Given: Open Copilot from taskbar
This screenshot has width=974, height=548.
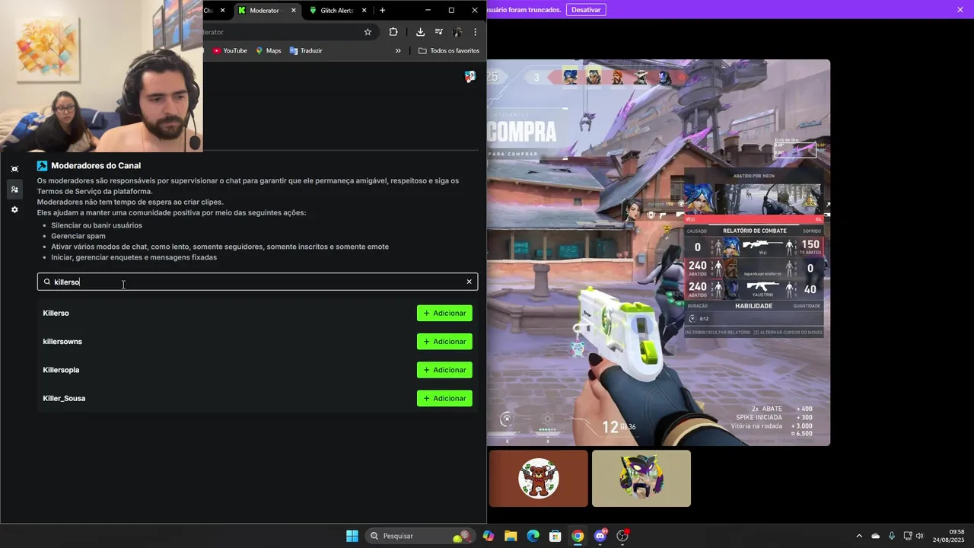Looking at the screenshot, I should click(488, 536).
